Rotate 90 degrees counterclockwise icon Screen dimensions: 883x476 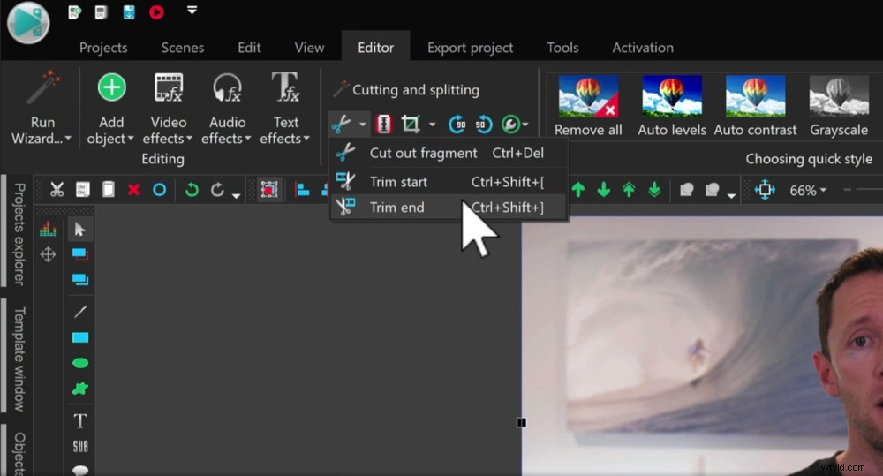(484, 124)
